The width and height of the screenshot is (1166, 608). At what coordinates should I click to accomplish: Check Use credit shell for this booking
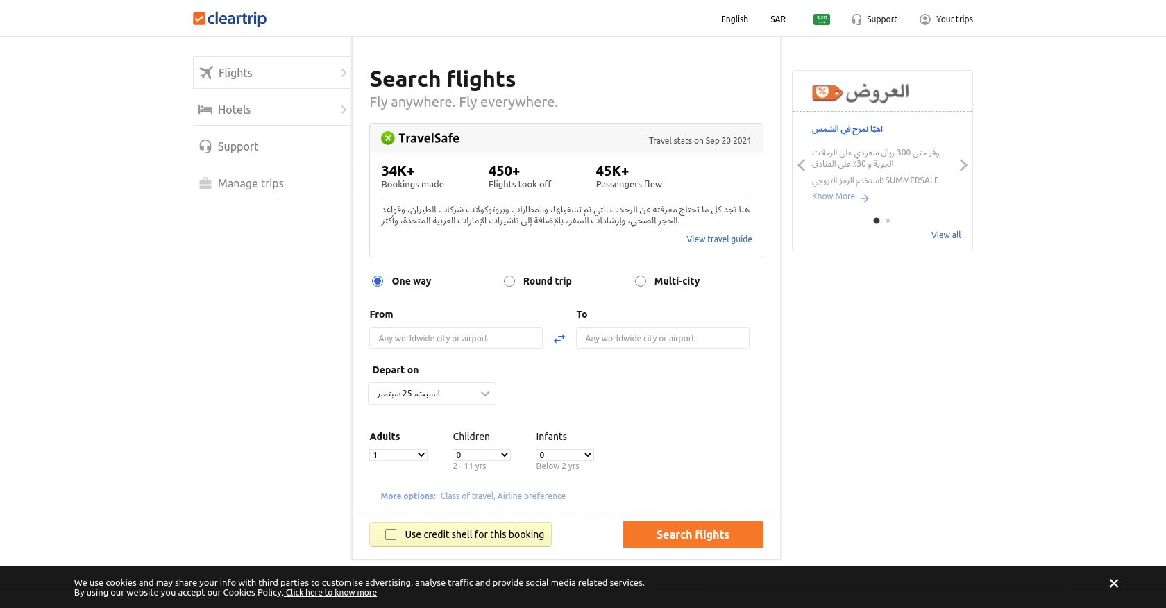point(391,534)
